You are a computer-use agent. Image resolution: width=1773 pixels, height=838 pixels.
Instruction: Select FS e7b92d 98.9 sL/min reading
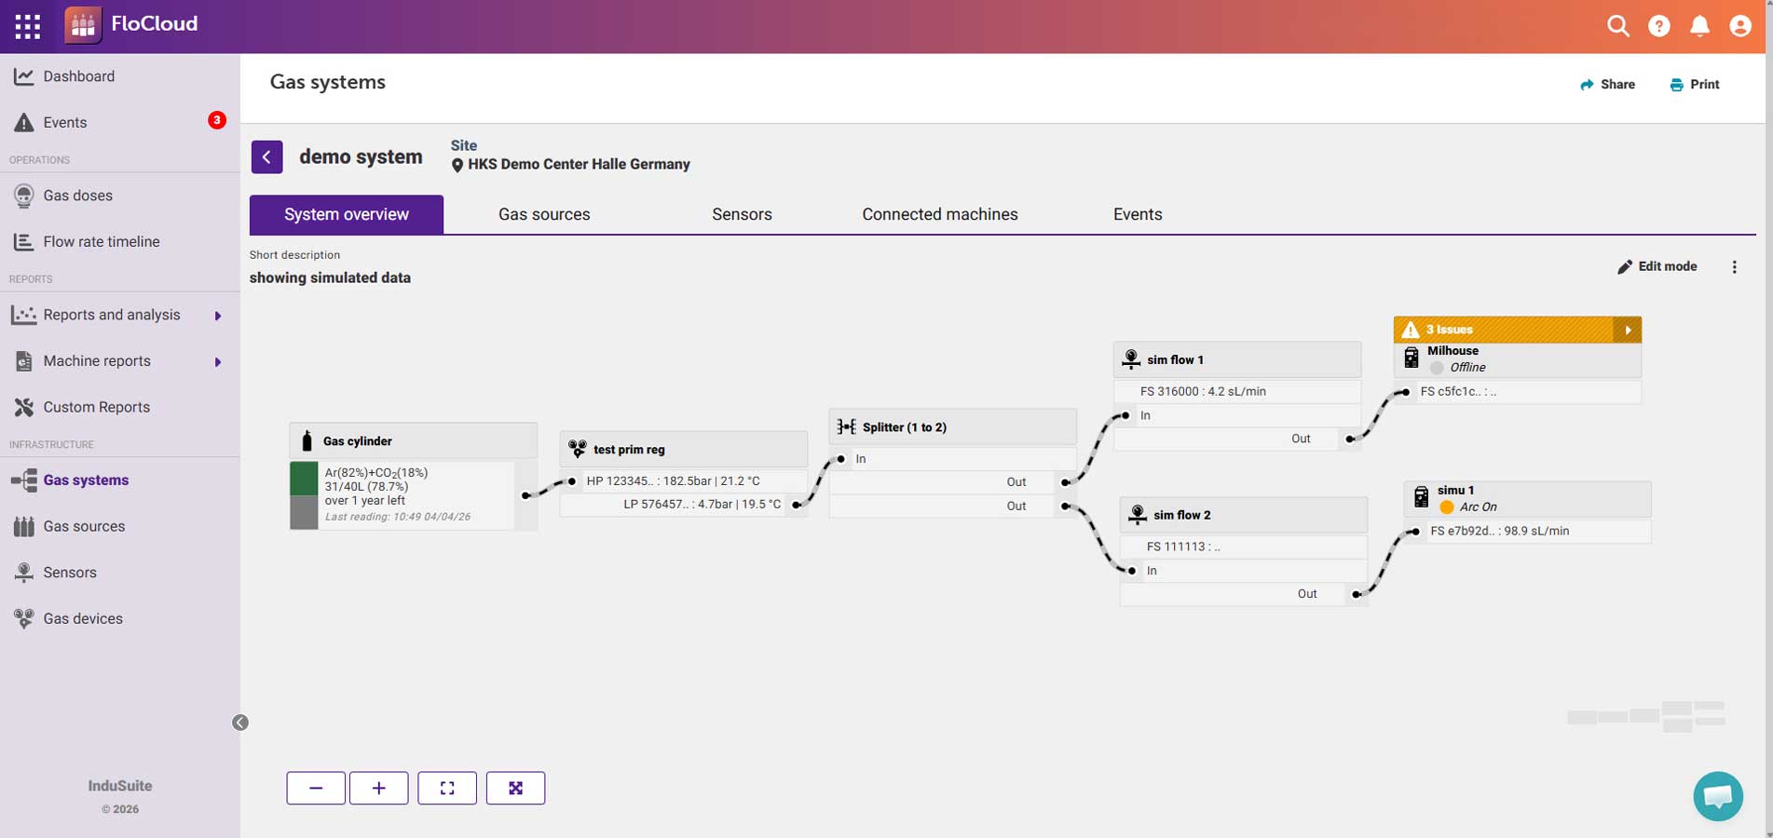(1528, 531)
